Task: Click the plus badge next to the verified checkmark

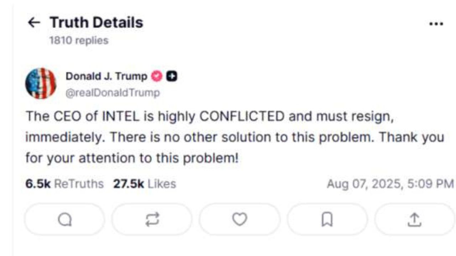Action: [172, 76]
